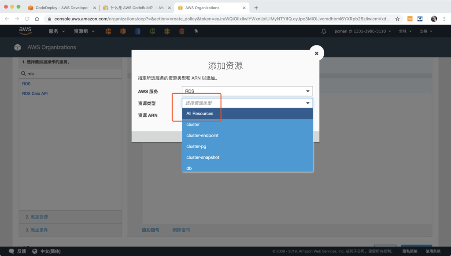Click the 使用条款 terms of use link
This screenshot has width=451, height=256.
pos(433,252)
